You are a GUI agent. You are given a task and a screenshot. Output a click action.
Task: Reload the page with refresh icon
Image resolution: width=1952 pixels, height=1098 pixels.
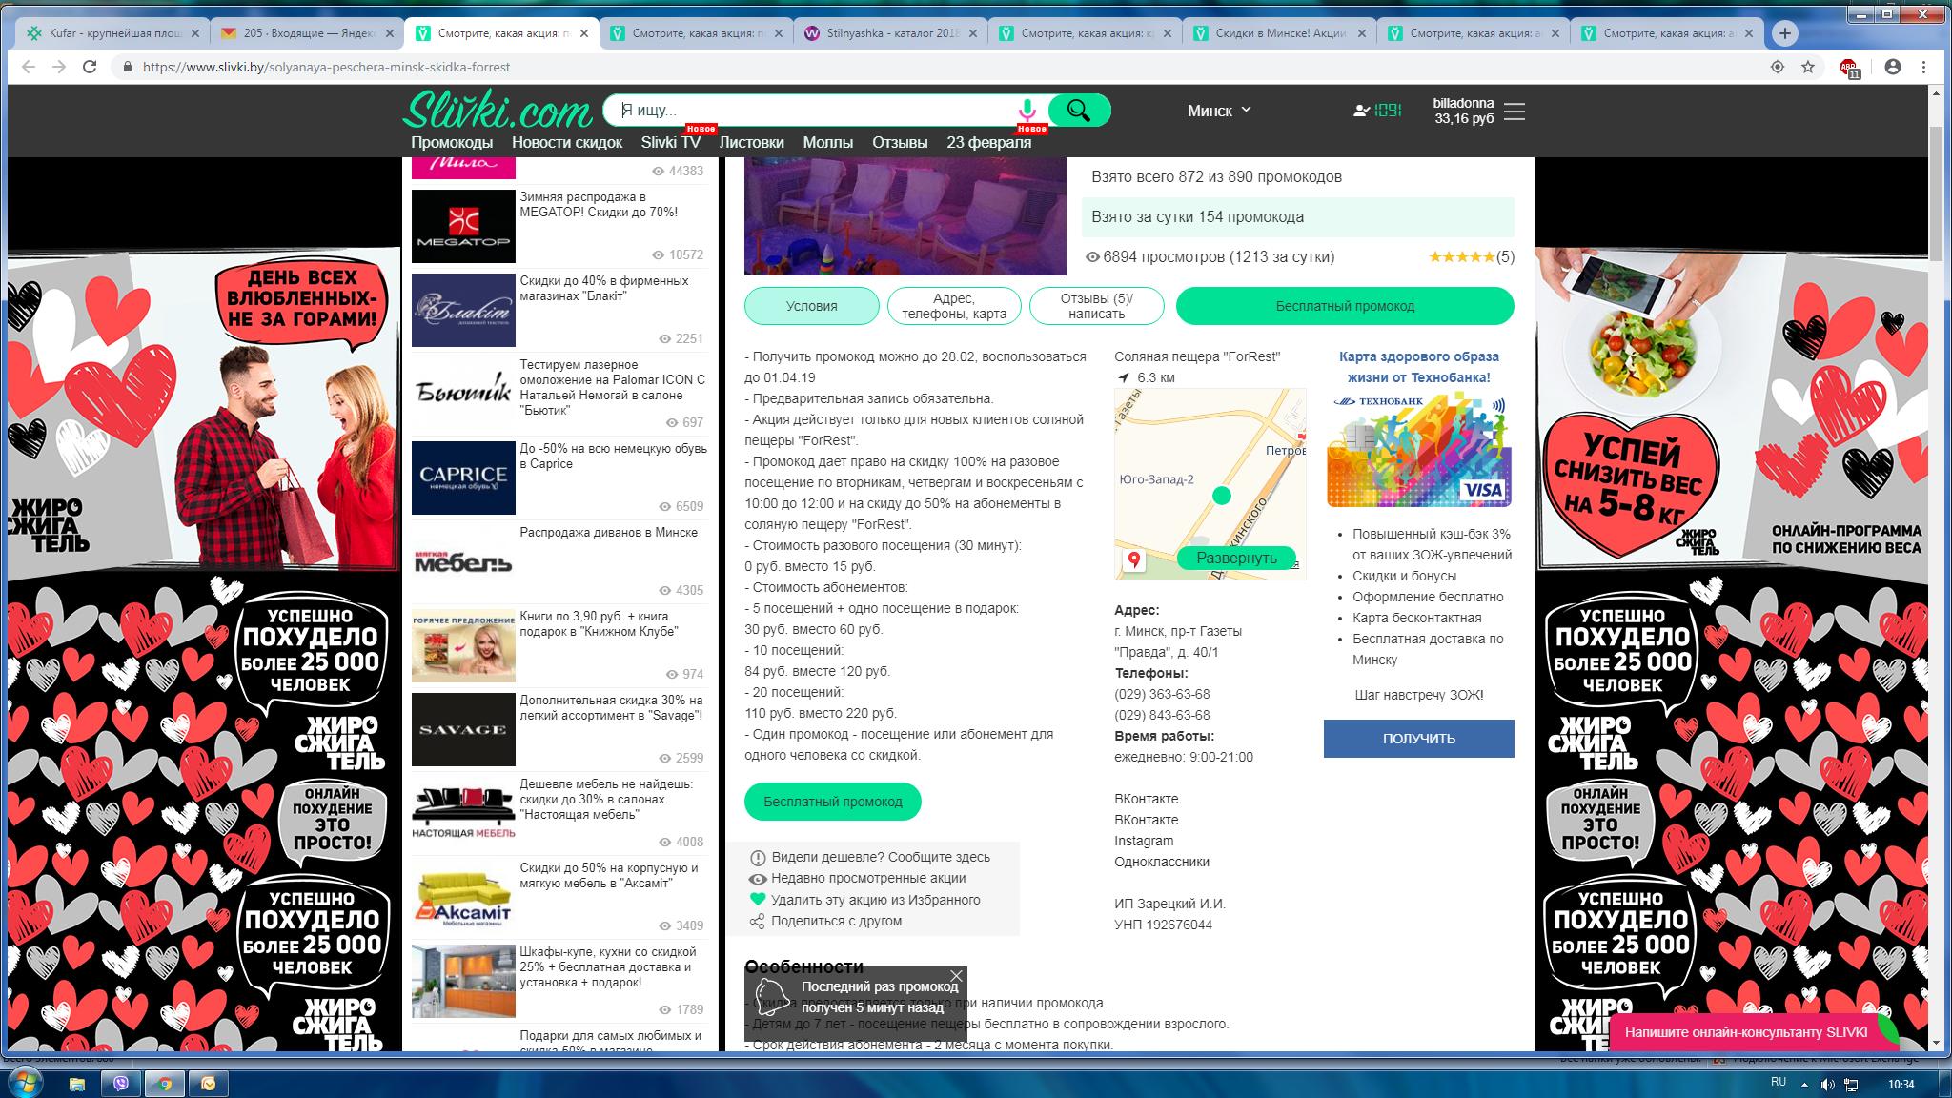90,67
